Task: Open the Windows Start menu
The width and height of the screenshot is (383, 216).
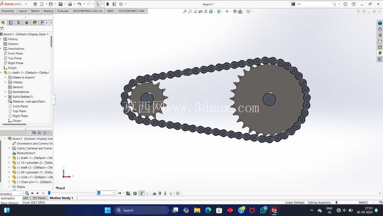Action: tap(108, 210)
